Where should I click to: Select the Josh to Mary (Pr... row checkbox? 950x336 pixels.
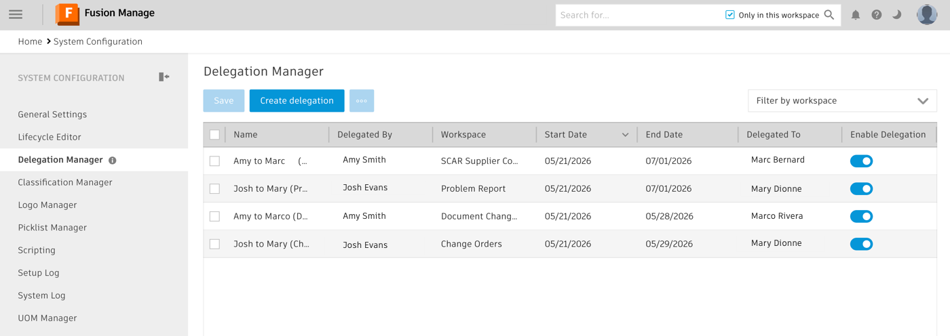[214, 189]
